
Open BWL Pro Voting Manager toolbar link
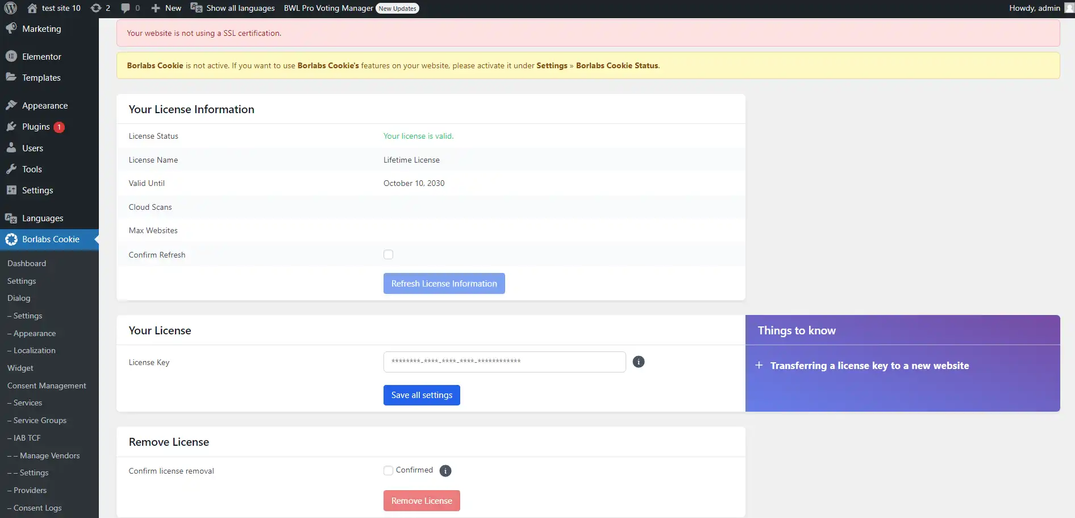[x=328, y=8]
